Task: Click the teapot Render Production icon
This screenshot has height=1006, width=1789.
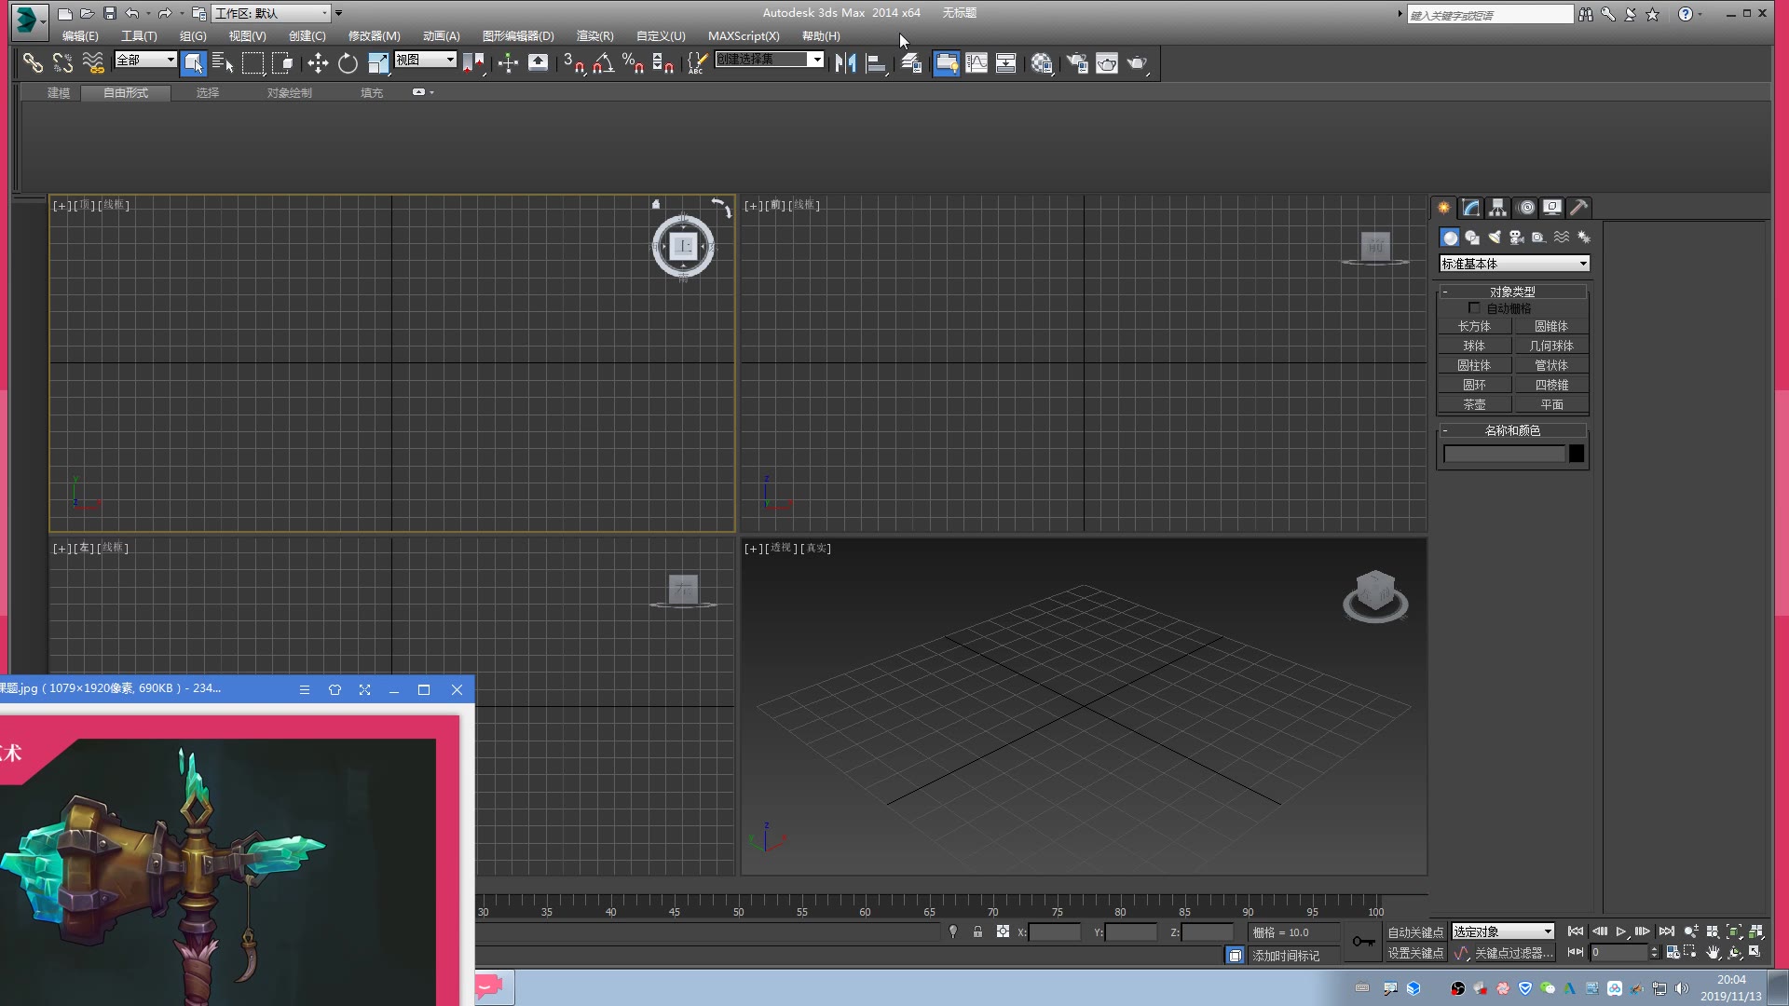Action: (1137, 63)
